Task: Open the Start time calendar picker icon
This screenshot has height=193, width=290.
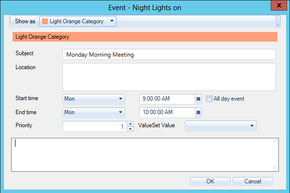Action: (198, 99)
